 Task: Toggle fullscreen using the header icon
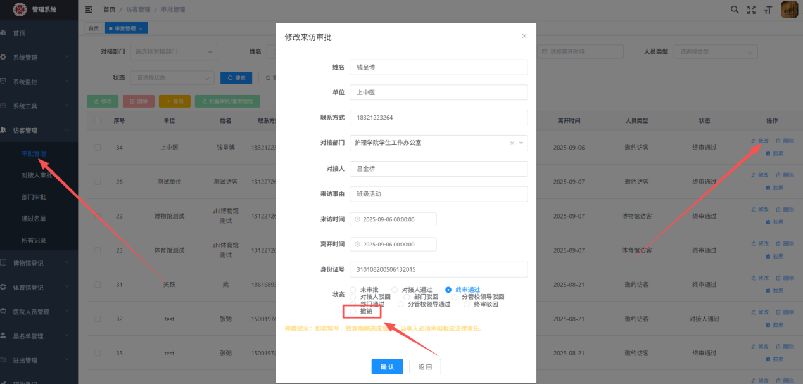[x=752, y=10]
